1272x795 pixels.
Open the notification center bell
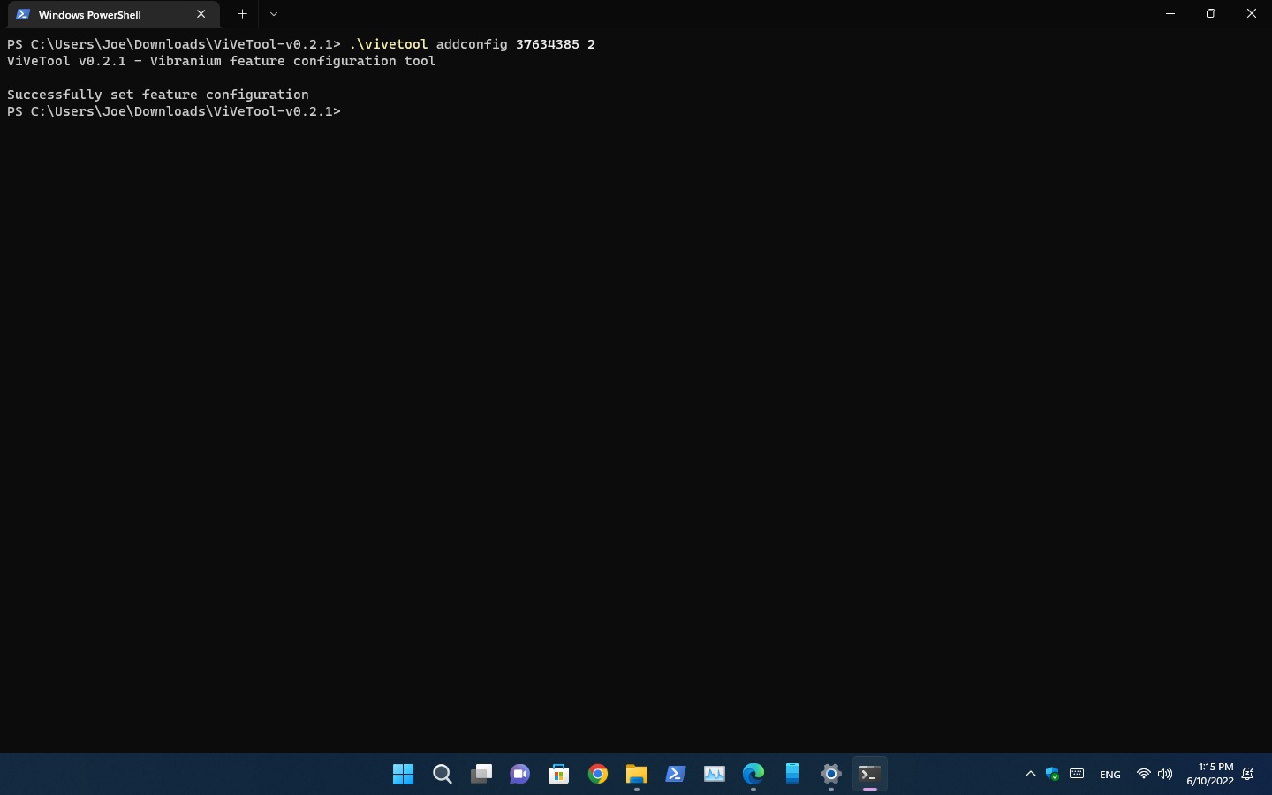click(1248, 775)
